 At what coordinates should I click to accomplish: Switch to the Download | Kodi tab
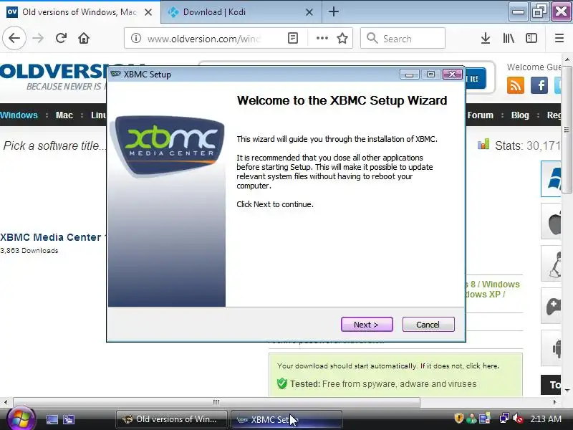click(241, 11)
